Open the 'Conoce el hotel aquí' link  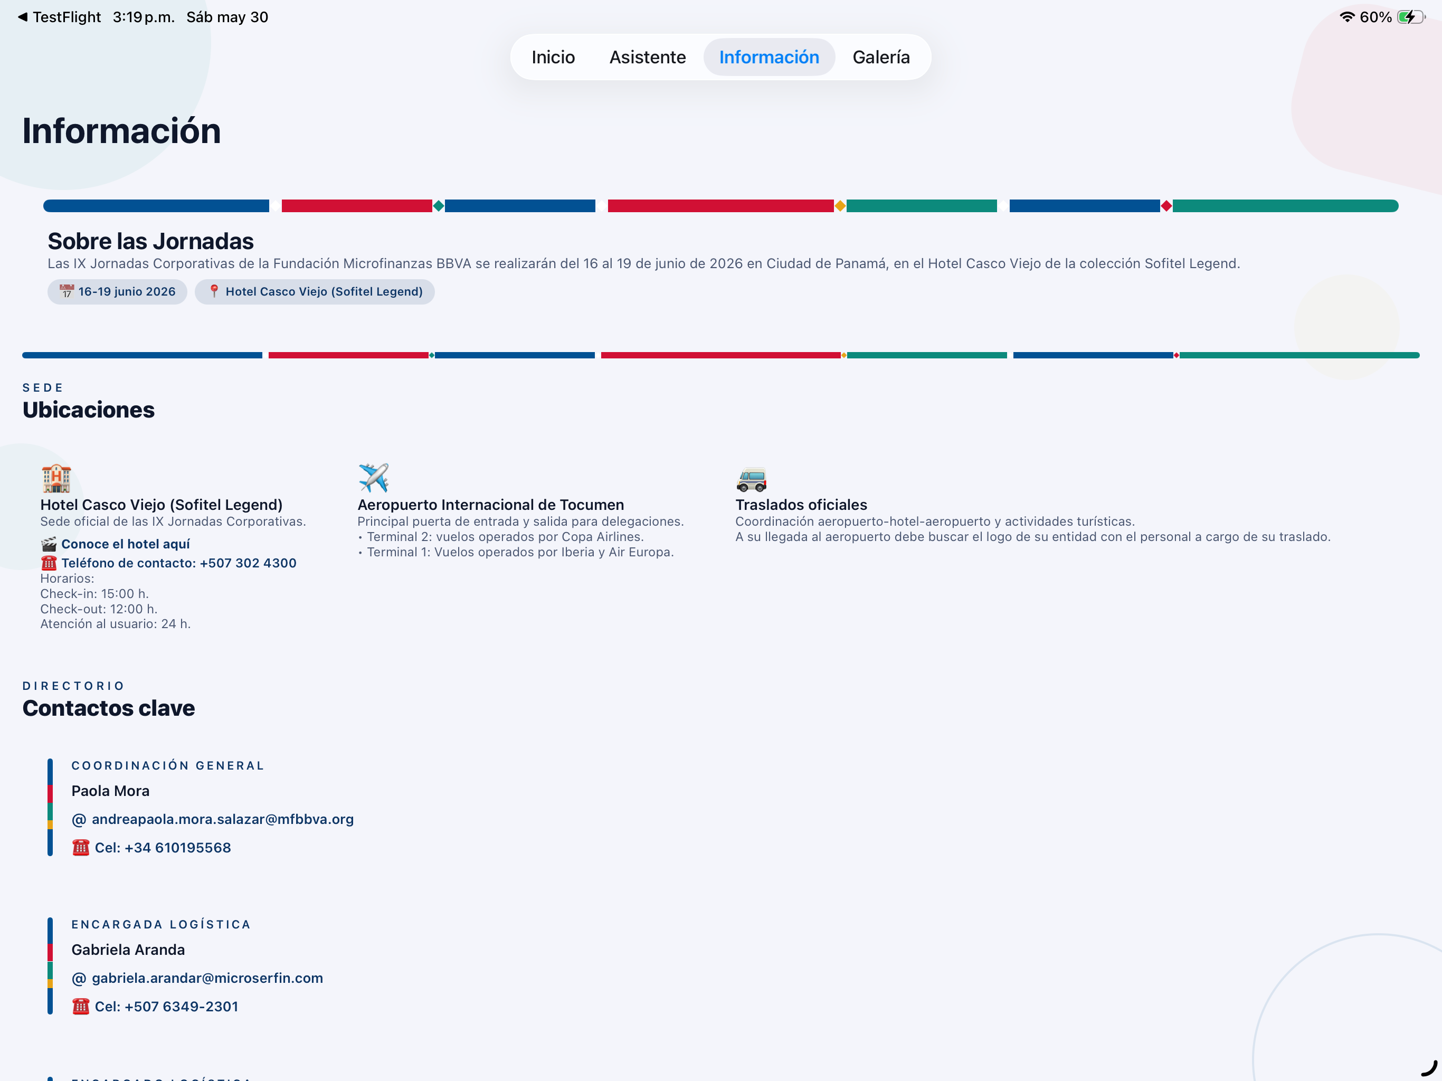125,544
